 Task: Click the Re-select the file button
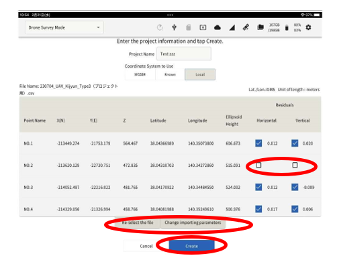(x=138, y=222)
